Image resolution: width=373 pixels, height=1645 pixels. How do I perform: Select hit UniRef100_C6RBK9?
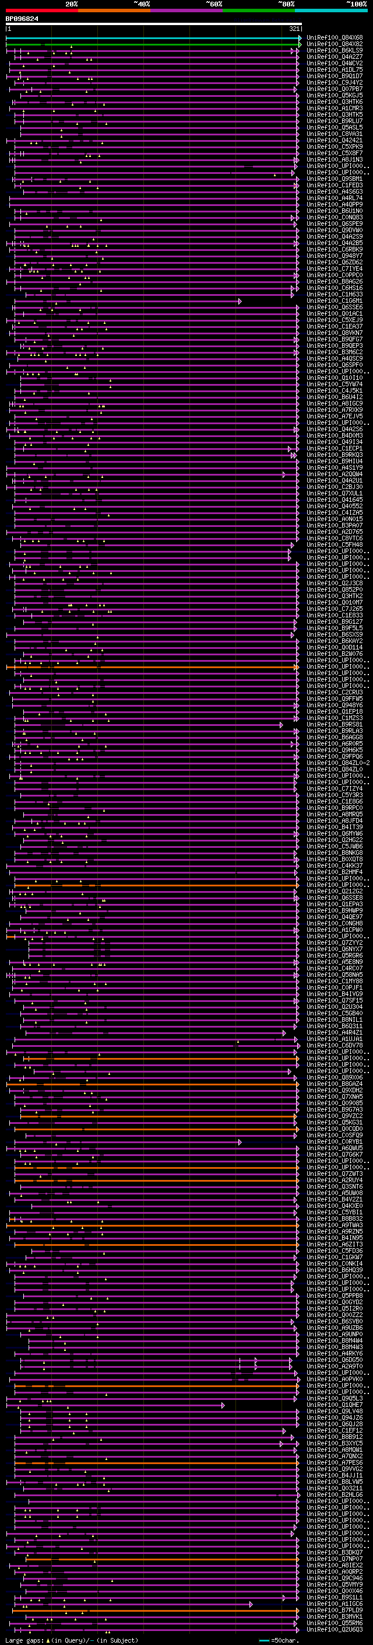pos(334,249)
